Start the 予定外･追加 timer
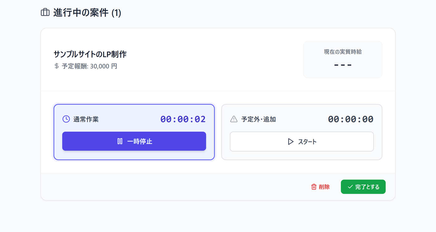The width and height of the screenshot is (436, 232). tap(302, 142)
